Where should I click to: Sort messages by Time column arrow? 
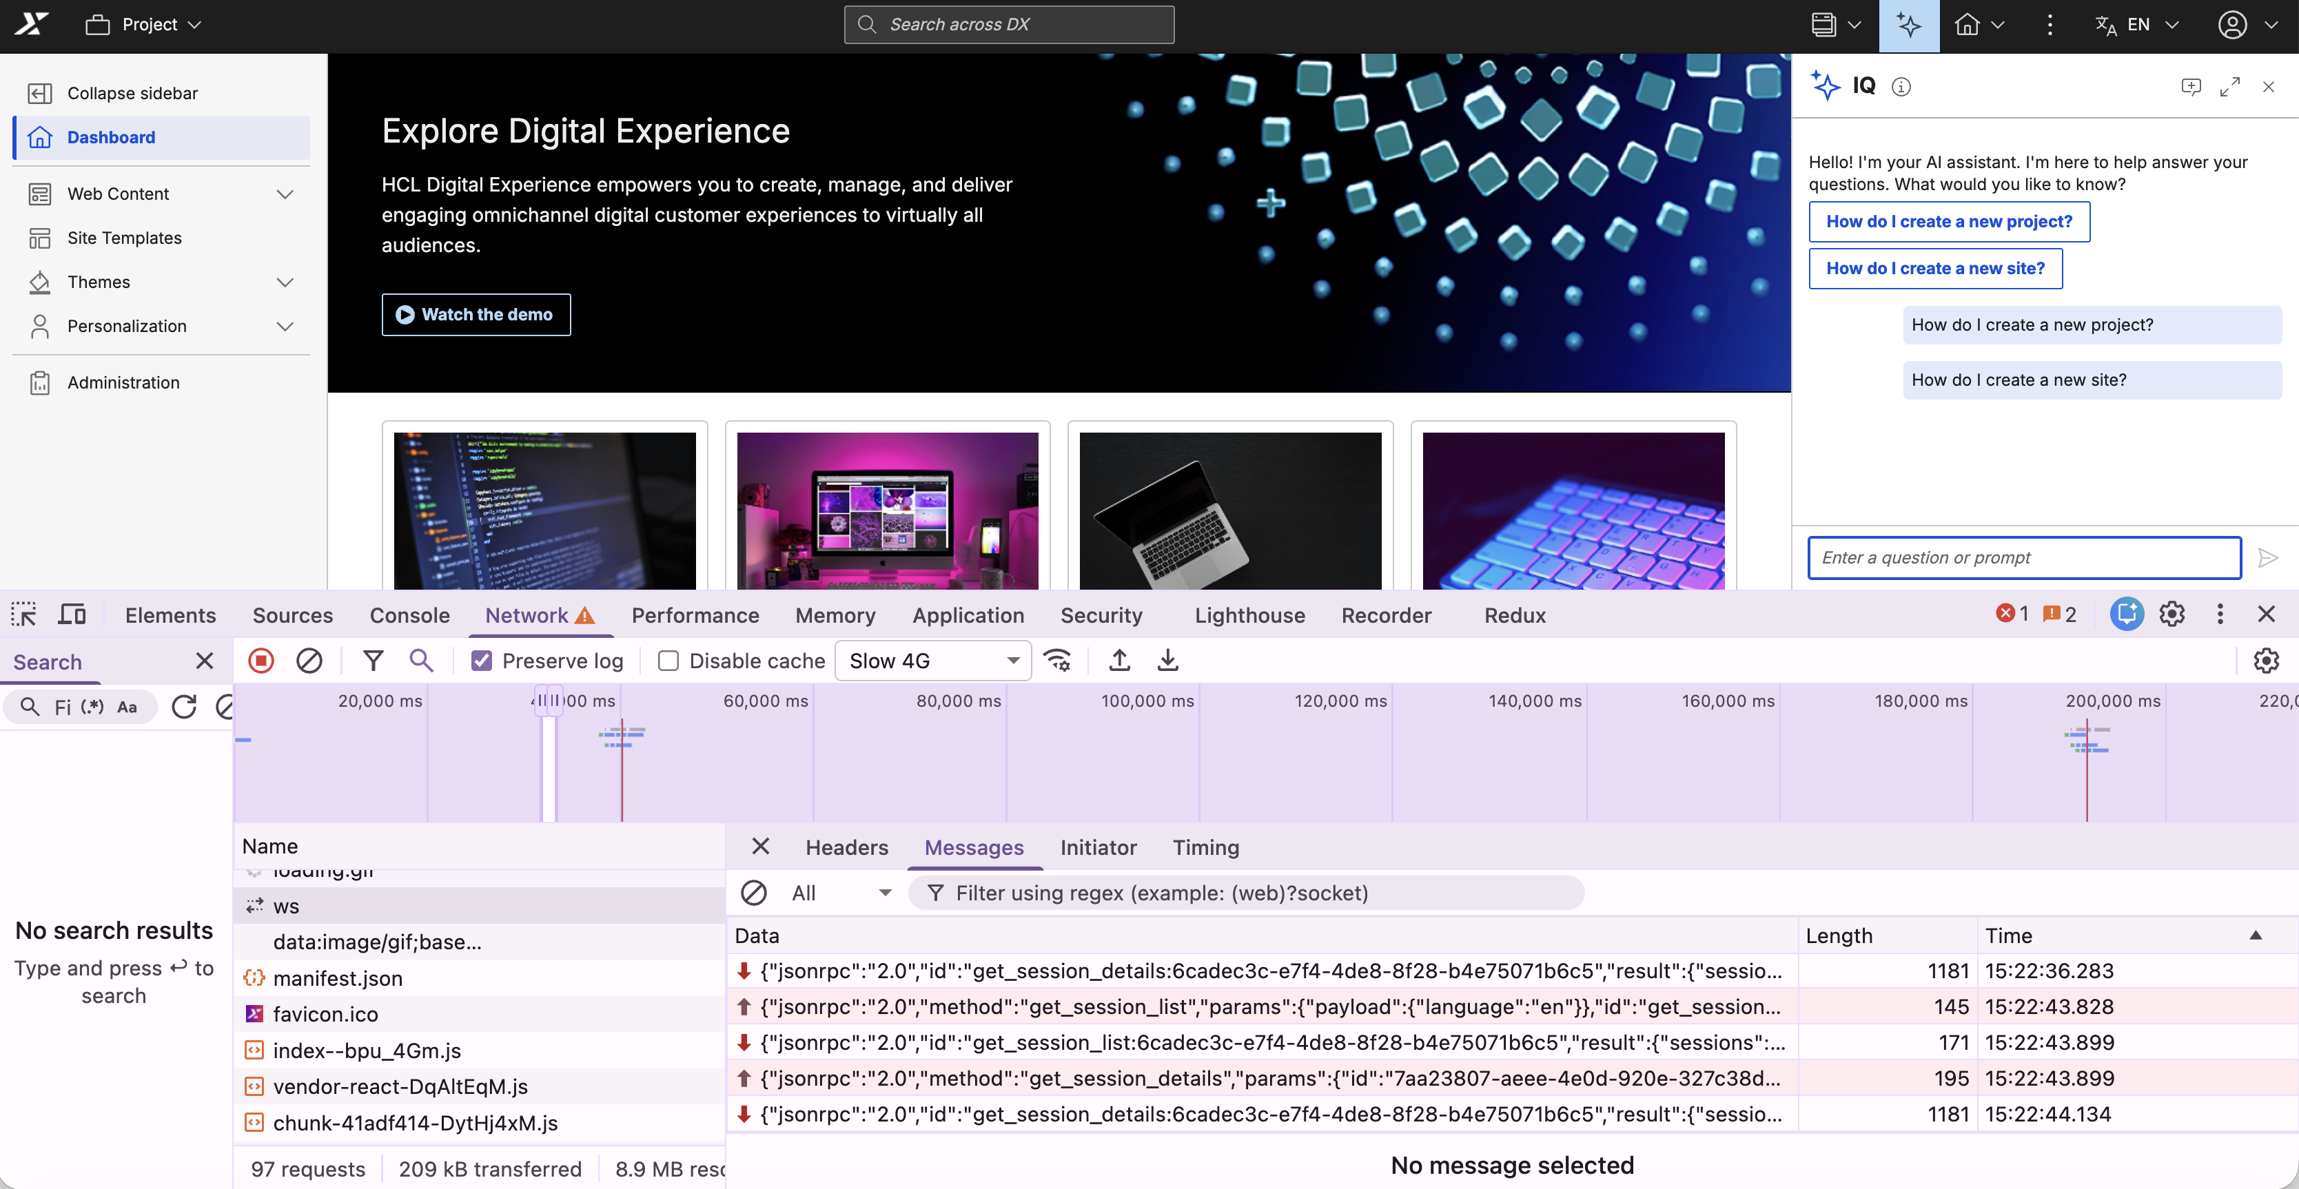(2256, 935)
